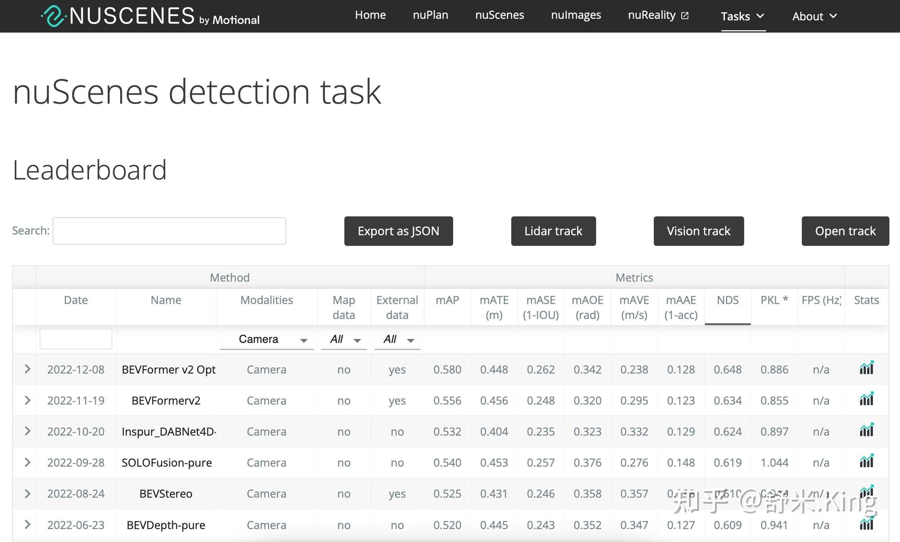This screenshot has height=542, width=900.
Task: Open the About menu
Action: click(814, 16)
